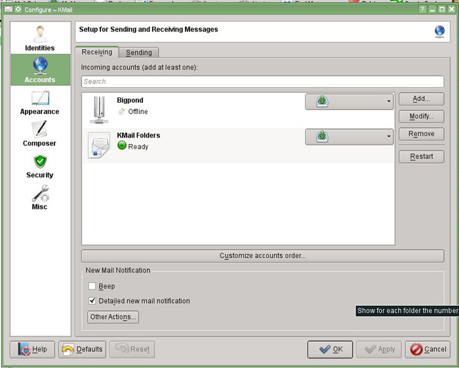Click the Remove account button
The width and height of the screenshot is (459, 368).
click(x=421, y=134)
